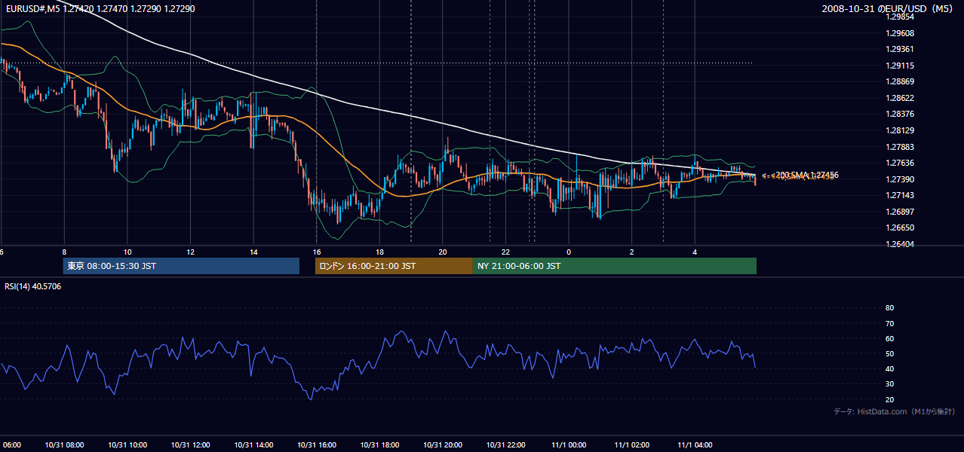Click price axis label 1.26404
Viewport: 964px width, 452px height.
coord(900,244)
